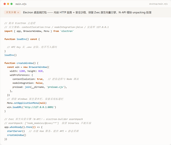Click the 'preload.cjs' string
This screenshot has width=171, height=145.
pos(55,87)
